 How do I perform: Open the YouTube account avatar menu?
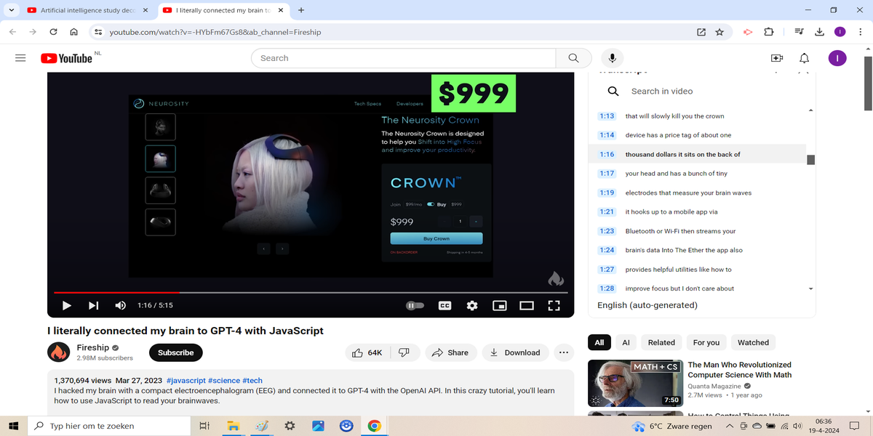click(x=837, y=58)
